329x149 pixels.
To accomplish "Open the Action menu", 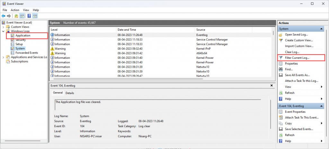I will pyautogui.click(x=15, y=10).
